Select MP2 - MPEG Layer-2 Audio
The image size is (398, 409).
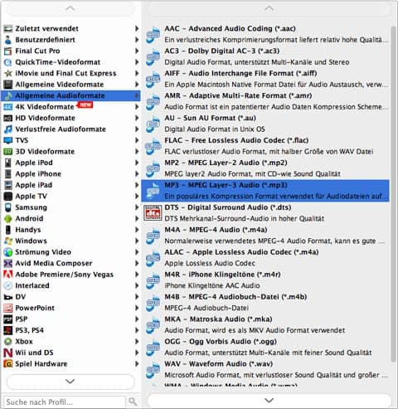(x=265, y=168)
